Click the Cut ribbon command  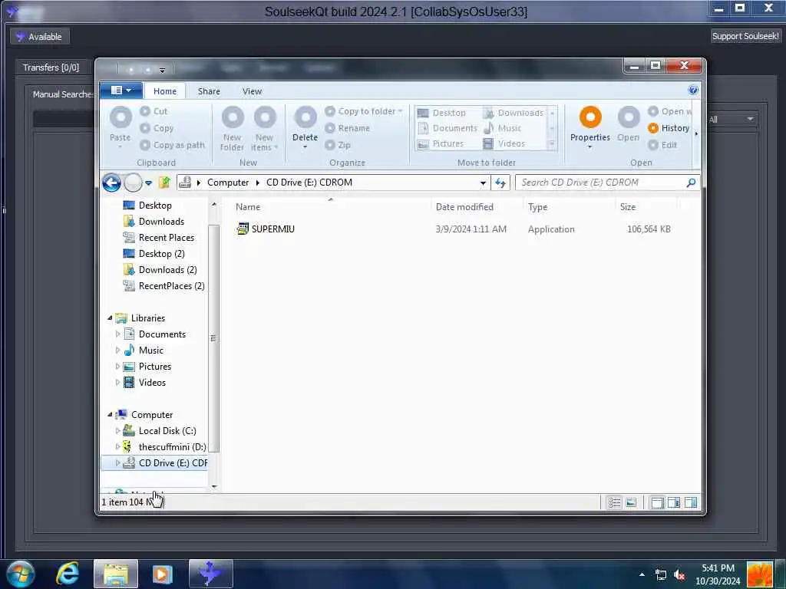point(154,111)
